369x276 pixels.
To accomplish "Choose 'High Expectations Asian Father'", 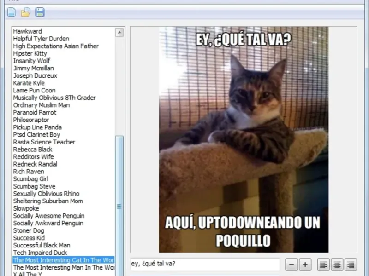I will tap(56, 46).
